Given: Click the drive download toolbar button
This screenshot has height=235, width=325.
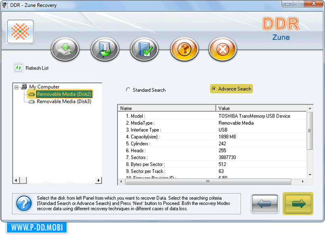Looking at the screenshot, I should (65, 49).
